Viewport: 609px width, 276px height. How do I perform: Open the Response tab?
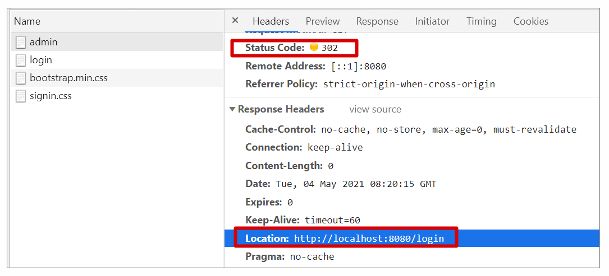point(377,21)
